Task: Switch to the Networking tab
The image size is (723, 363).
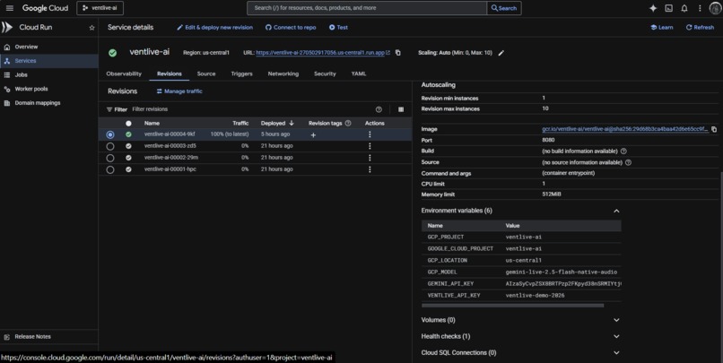Action: [x=283, y=73]
